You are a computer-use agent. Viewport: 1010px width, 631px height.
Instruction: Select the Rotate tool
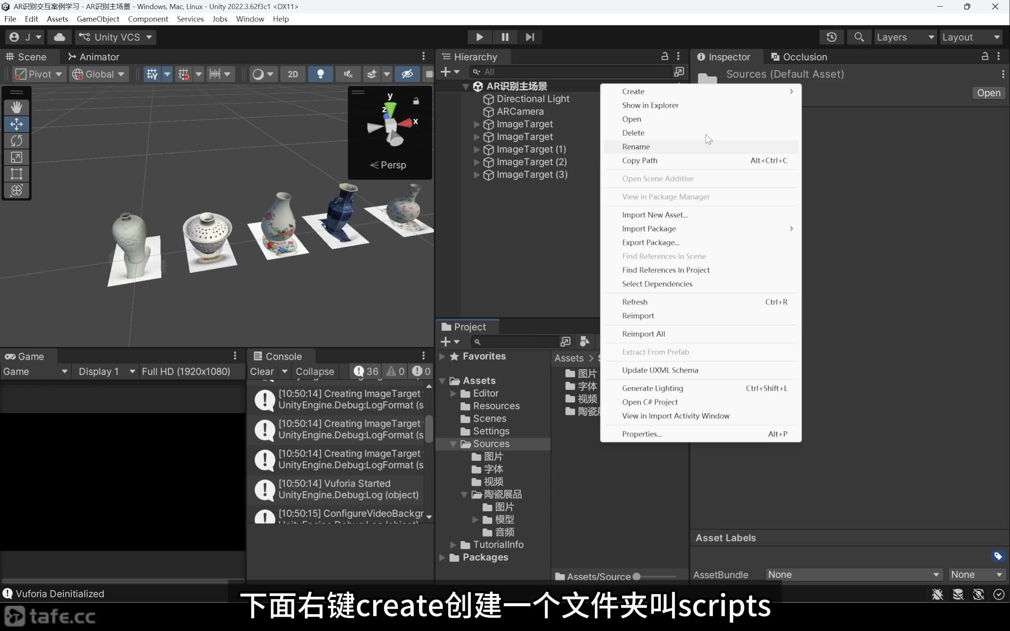16,141
